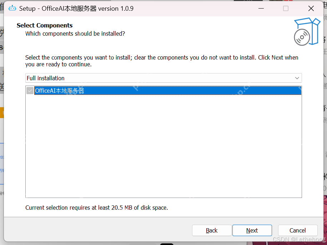Click the dropdown chevron arrow

(x=297, y=78)
